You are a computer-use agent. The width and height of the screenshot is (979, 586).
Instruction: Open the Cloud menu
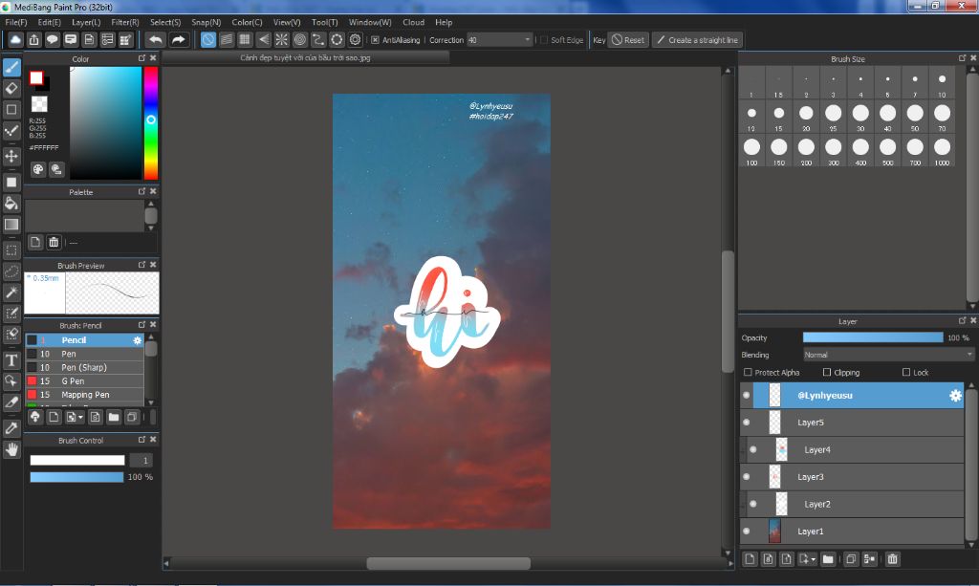[x=413, y=23]
